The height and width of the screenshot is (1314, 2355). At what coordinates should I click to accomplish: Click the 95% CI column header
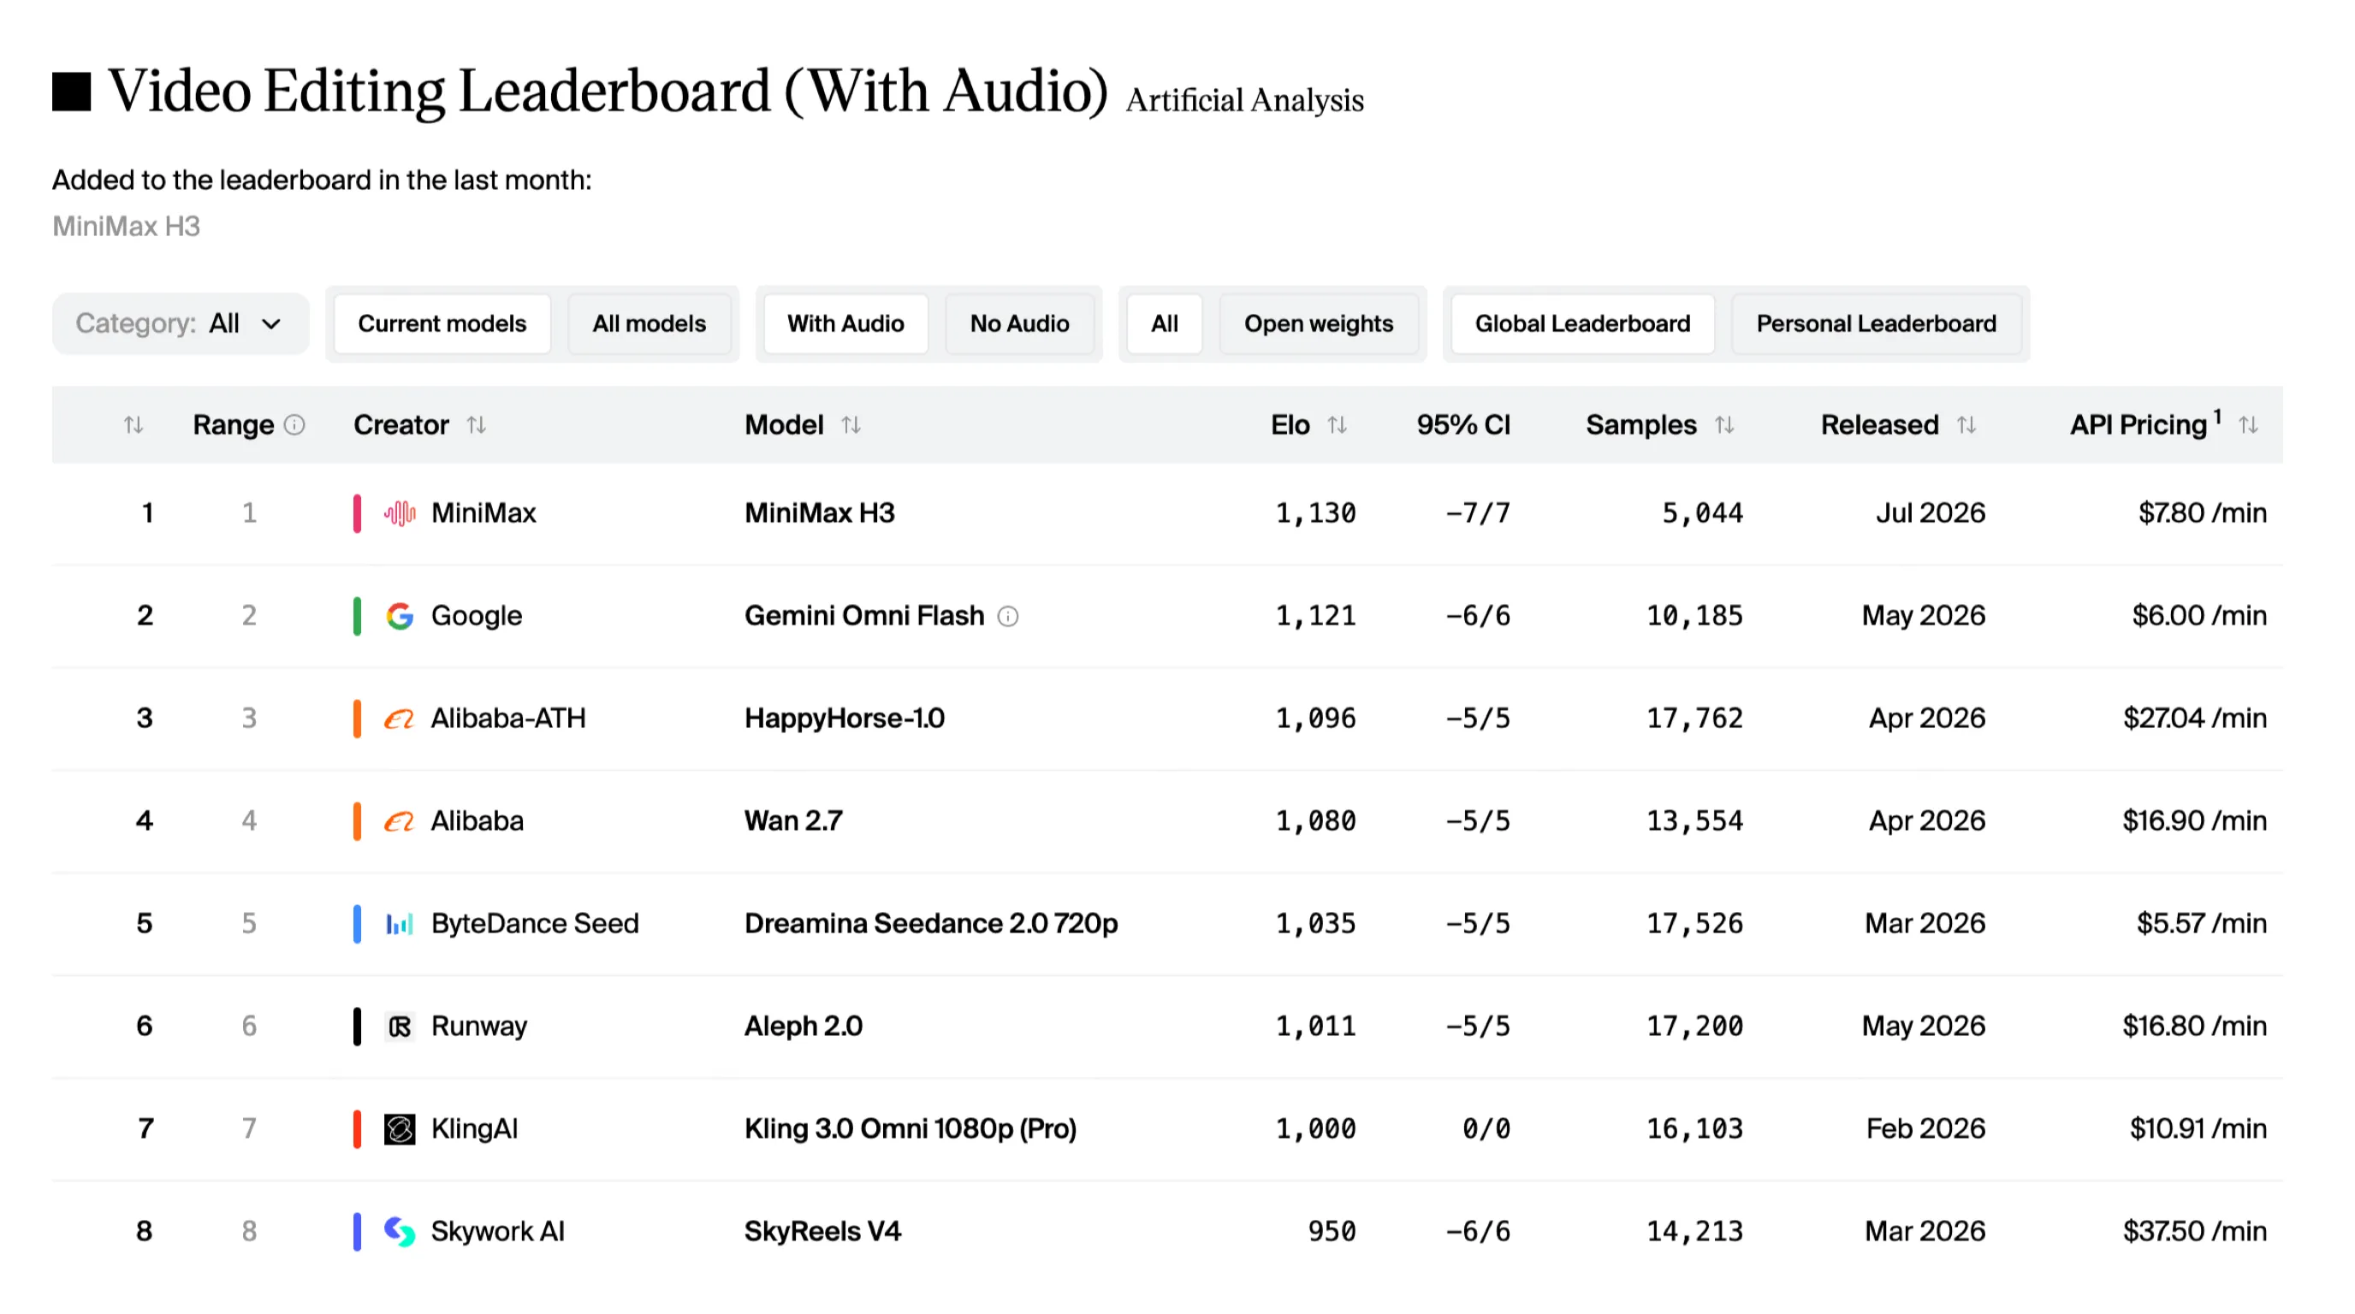[x=1462, y=425]
